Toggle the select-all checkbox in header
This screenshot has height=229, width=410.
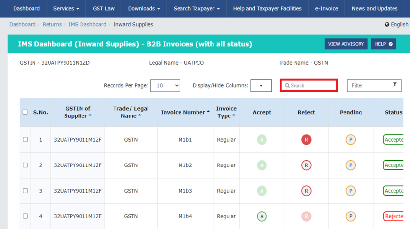[25, 112]
